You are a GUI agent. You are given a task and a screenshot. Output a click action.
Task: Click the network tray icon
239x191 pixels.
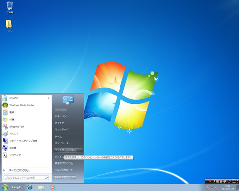tap(212, 188)
